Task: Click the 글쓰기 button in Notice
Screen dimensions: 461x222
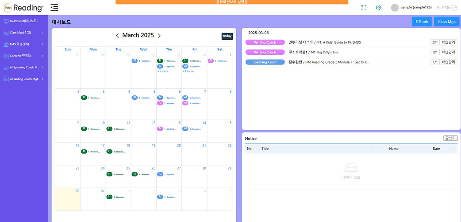Action: [450, 138]
